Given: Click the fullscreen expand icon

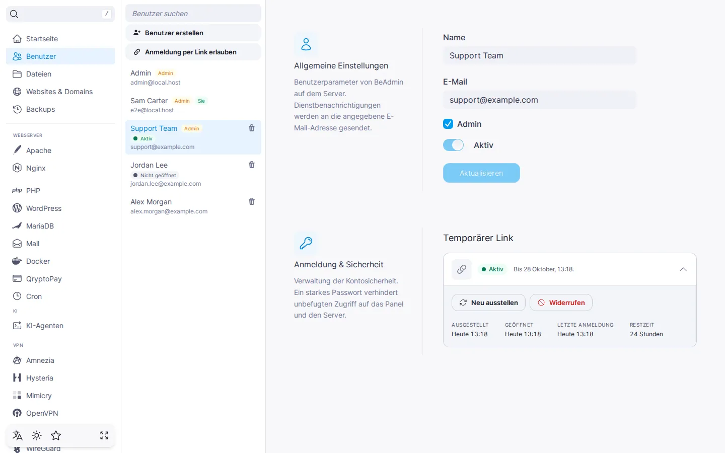Looking at the screenshot, I should (x=104, y=435).
